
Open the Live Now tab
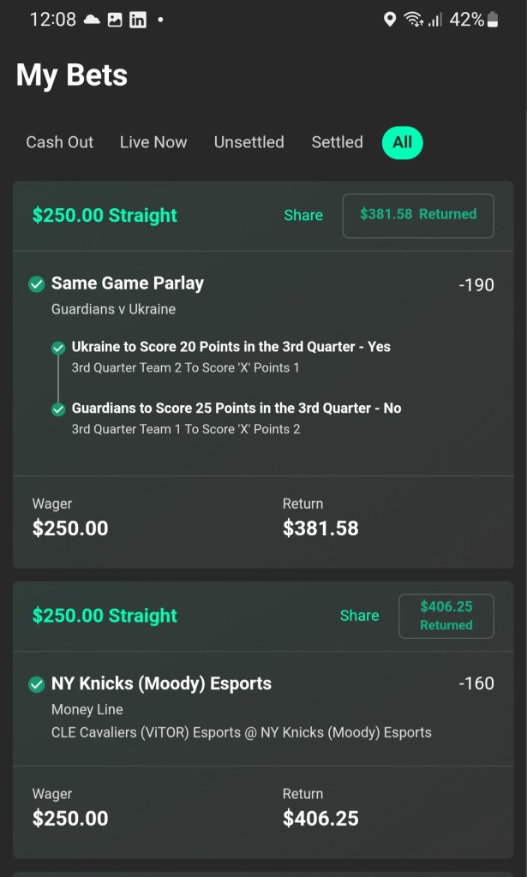click(153, 142)
